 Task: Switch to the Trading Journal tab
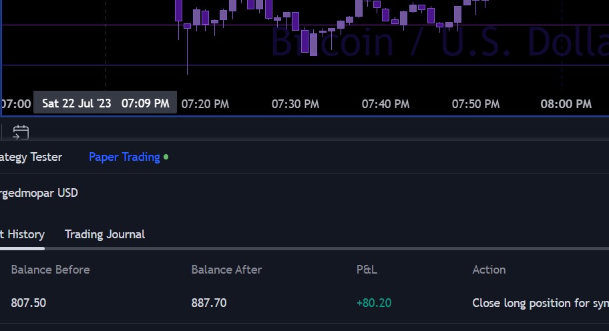pos(105,234)
